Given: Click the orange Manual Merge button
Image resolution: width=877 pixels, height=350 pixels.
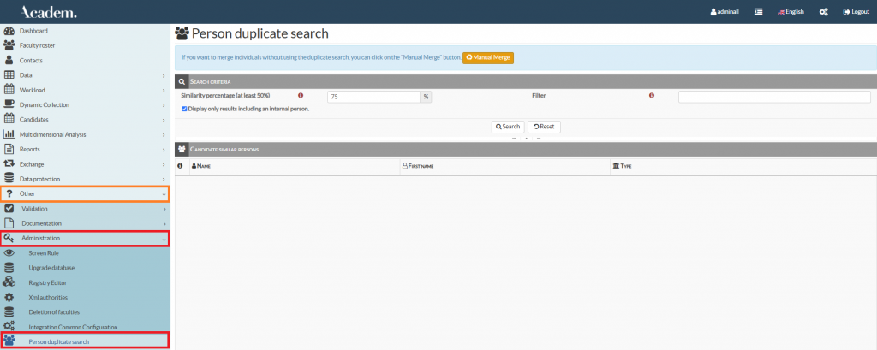Looking at the screenshot, I should (488, 57).
